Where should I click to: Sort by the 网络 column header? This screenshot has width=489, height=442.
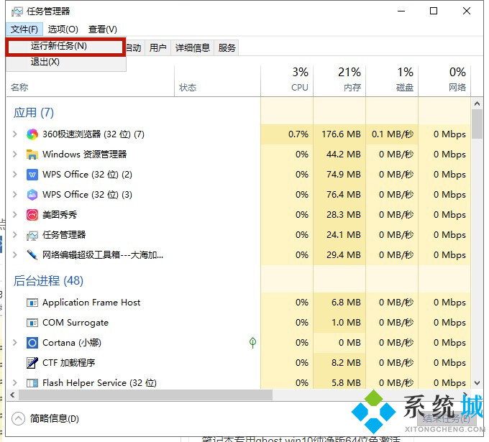444,80
